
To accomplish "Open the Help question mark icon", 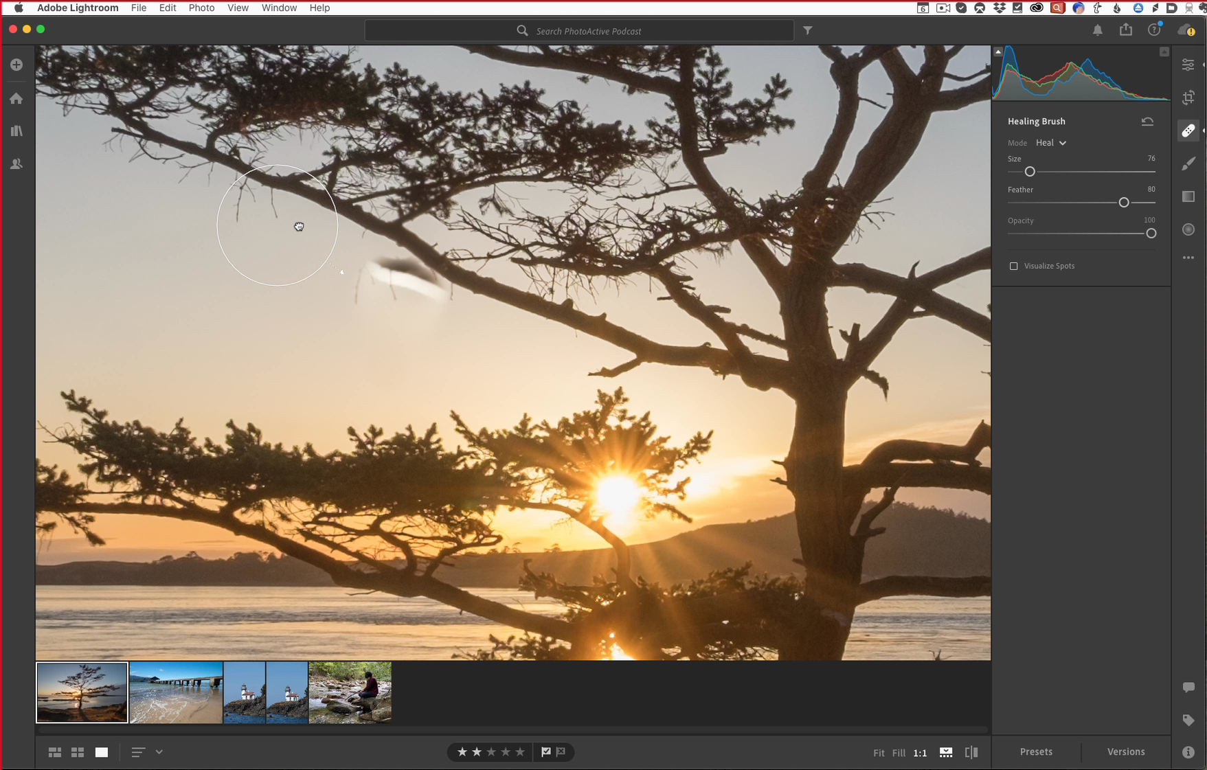I will [1154, 30].
